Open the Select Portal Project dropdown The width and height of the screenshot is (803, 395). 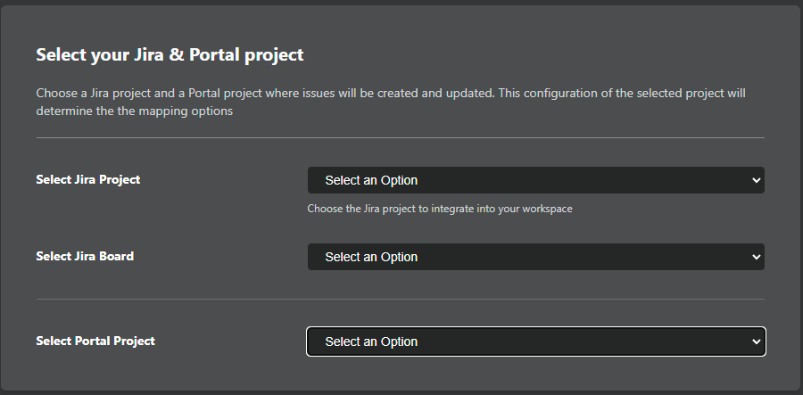(x=535, y=342)
